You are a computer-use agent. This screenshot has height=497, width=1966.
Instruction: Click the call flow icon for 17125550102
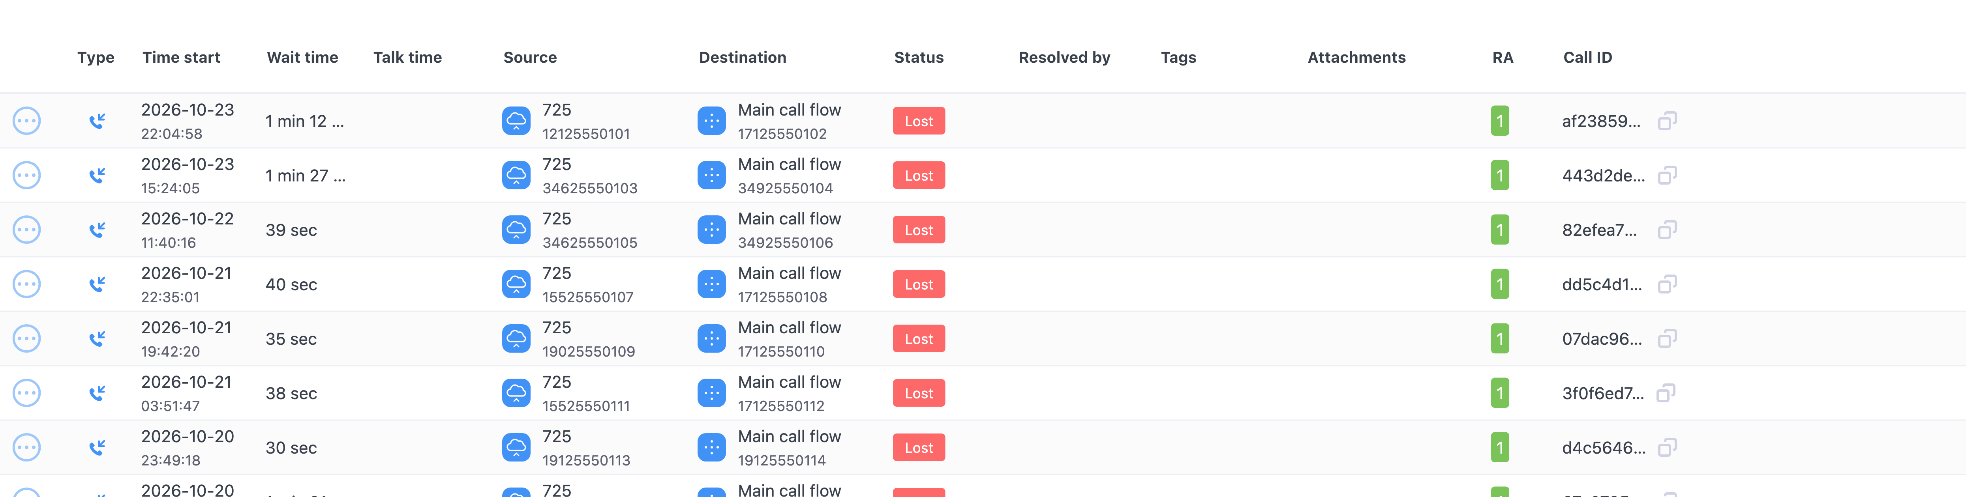[x=711, y=120]
